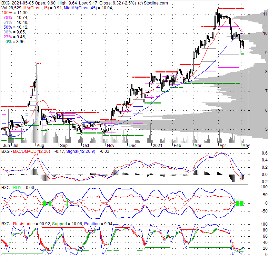Select the MA(Close,15) = 9.91 legend
This screenshot has height=257, width=269.
(x=43, y=8)
